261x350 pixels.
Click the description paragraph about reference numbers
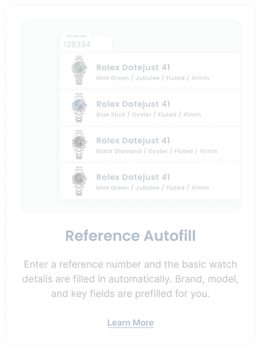(130, 279)
